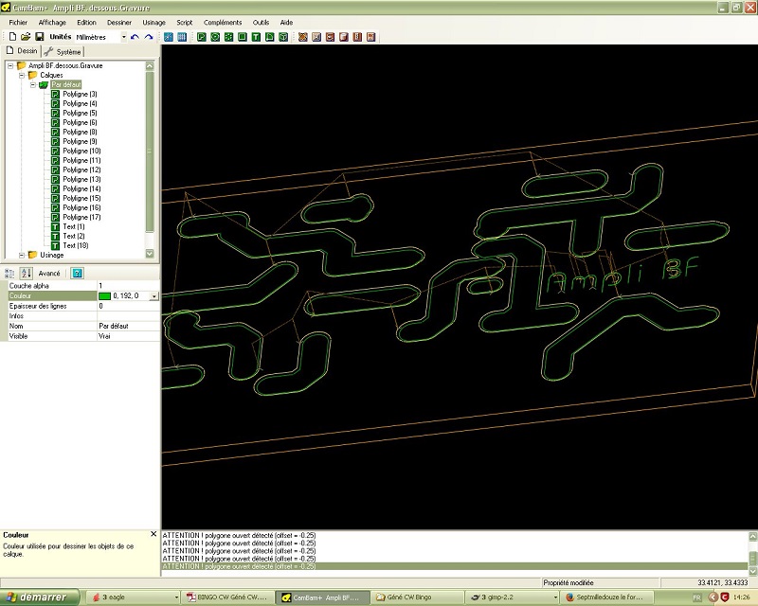Click the Redo arrow in the toolbar

[149, 37]
